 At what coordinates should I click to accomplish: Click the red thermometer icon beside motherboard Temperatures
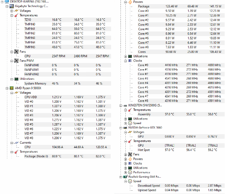[x=16, y=15]
